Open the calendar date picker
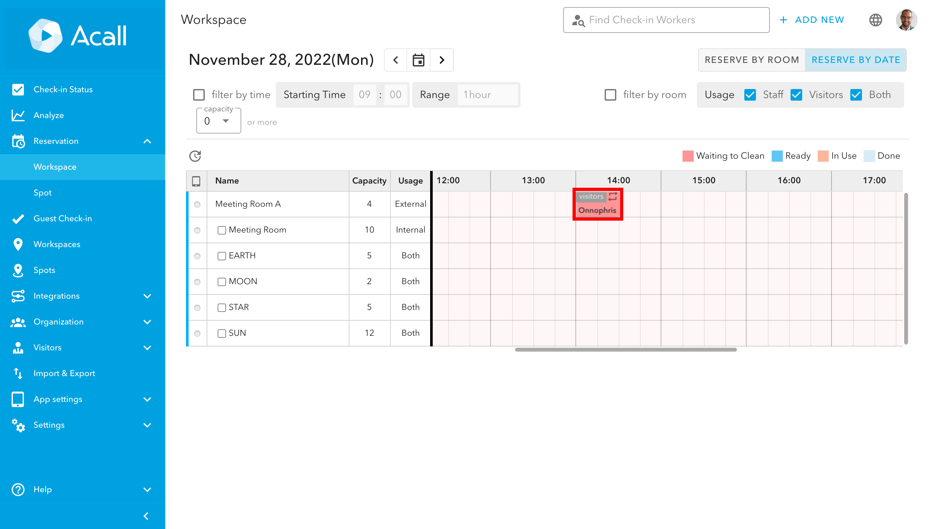The height and width of the screenshot is (529, 930). click(418, 60)
